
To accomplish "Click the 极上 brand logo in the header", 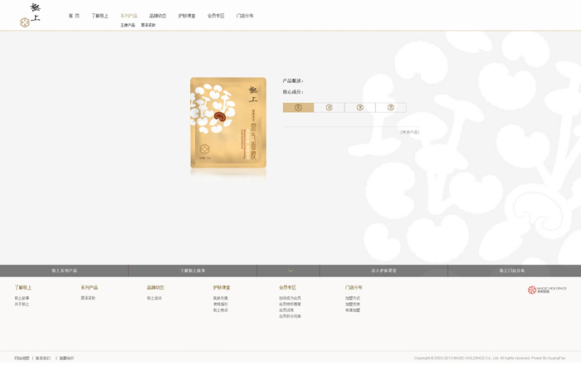I will (31, 15).
